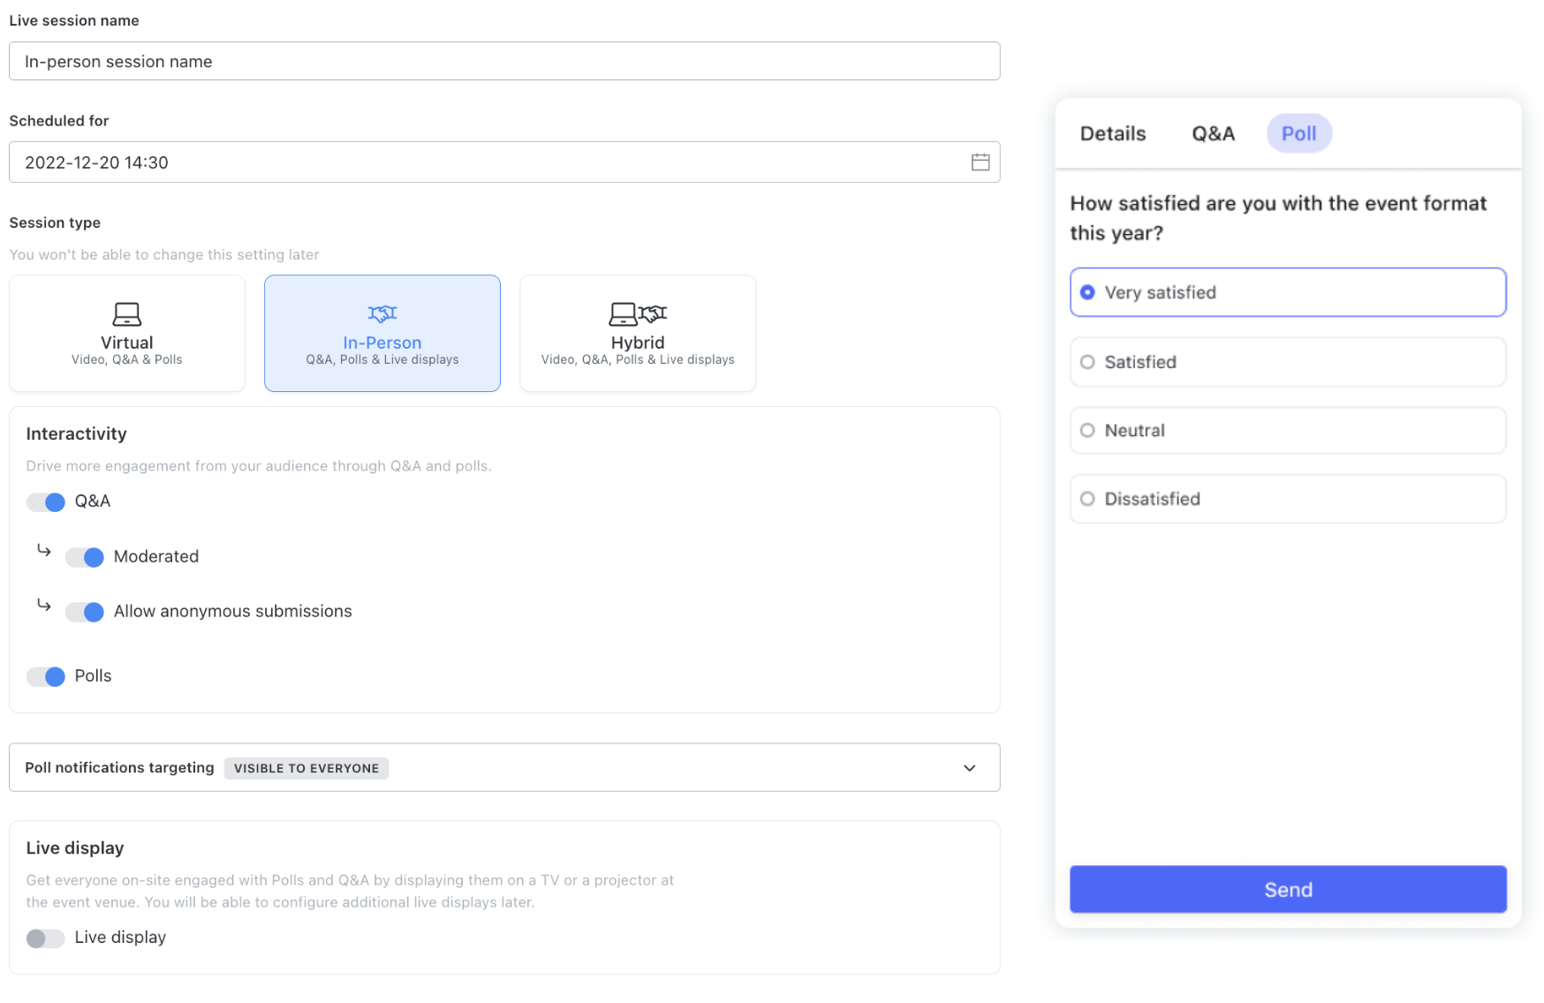The image size is (1544, 1003).
Task: Turn off the Moderated toggle
Action: point(84,557)
